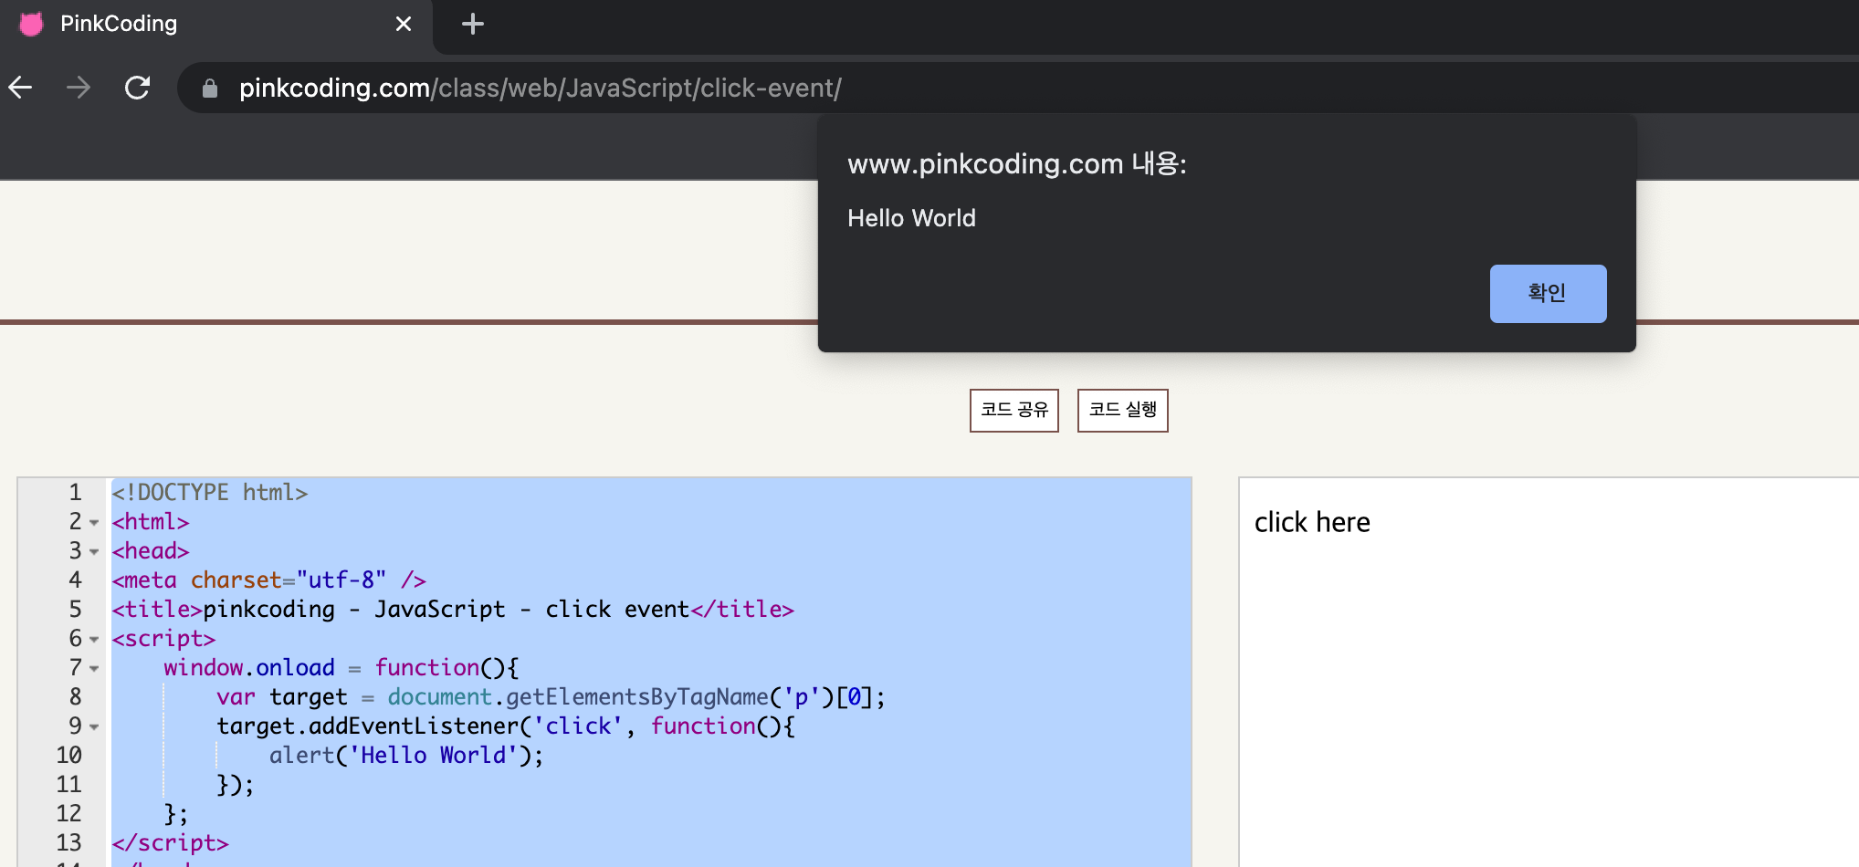Viewport: 1859px width, 867px height.
Task: Confirm the alert with 확인 button
Action: click(1548, 293)
